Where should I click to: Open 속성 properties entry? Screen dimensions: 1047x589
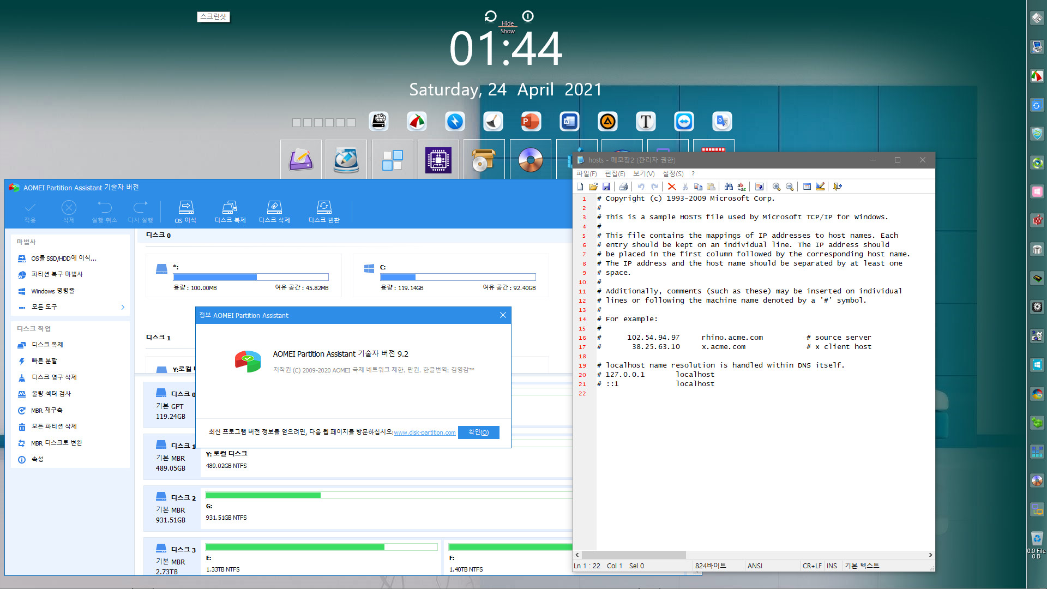37,459
